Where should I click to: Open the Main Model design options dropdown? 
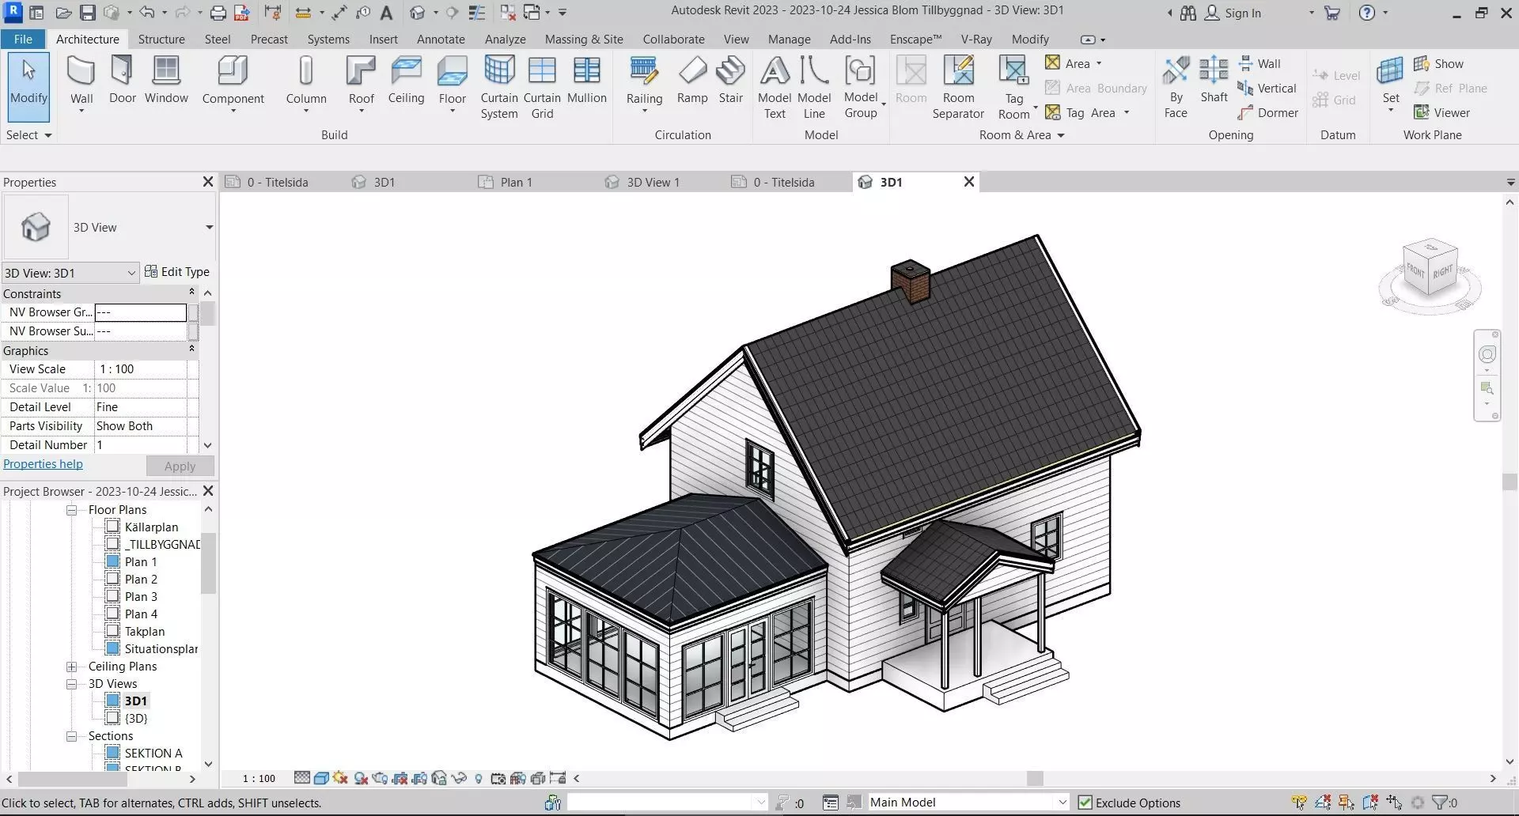coord(968,803)
